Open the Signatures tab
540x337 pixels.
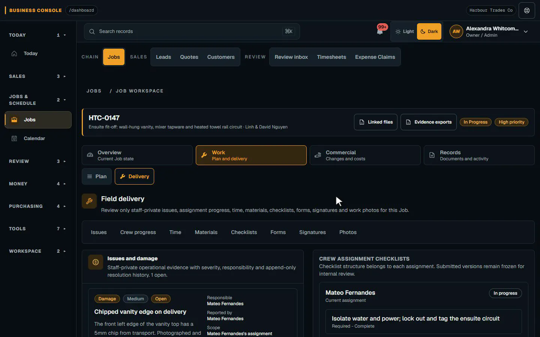[x=312, y=232]
